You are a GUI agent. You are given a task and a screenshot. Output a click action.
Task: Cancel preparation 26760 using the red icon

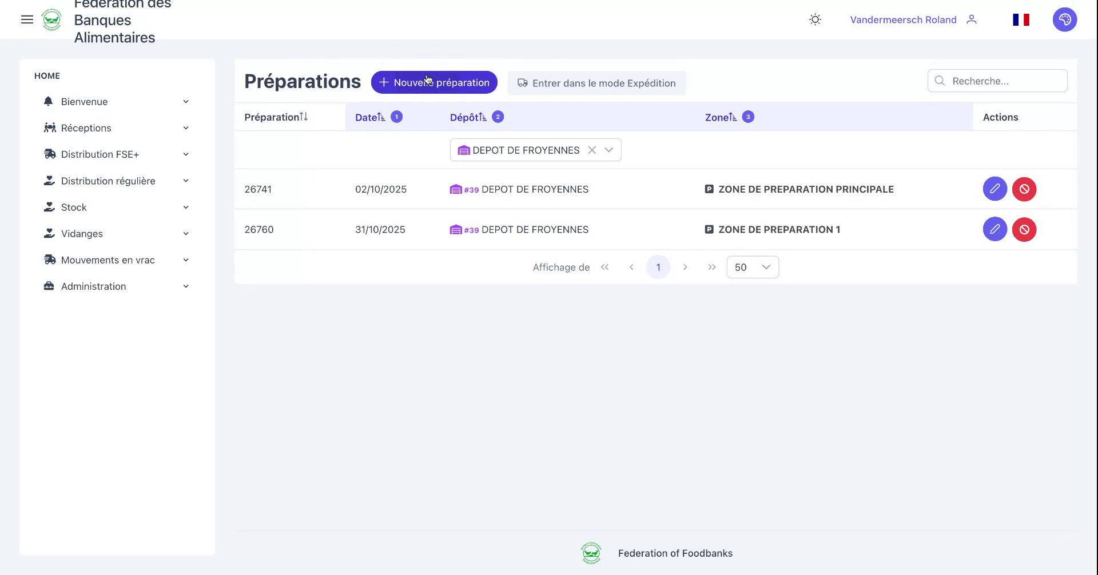point(1024,229)
